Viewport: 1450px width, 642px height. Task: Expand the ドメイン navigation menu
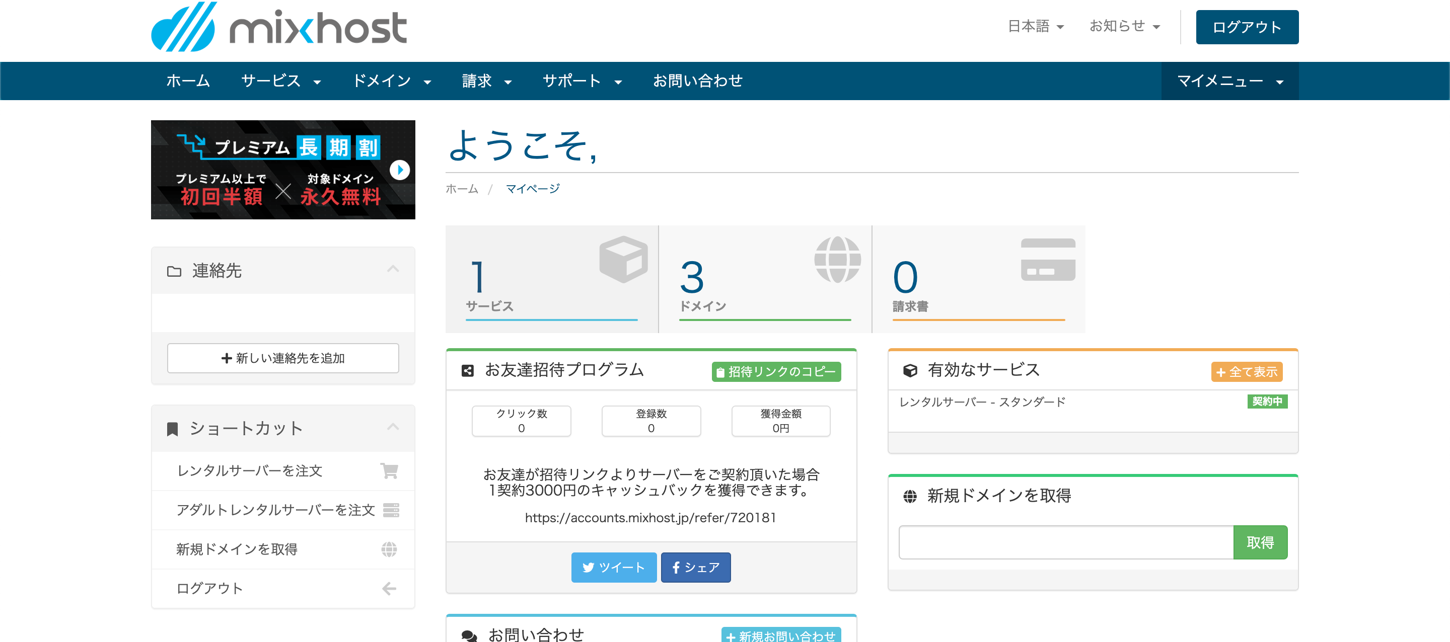392,81
